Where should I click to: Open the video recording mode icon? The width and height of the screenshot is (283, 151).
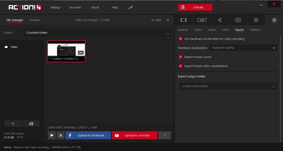point(183,20)
